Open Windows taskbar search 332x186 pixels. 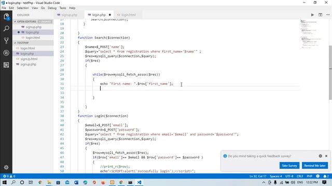13,182
